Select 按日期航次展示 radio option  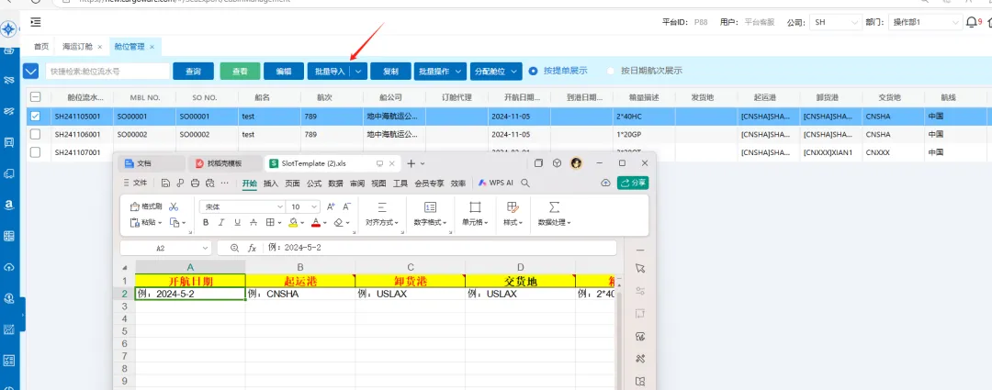coord(611,71)
